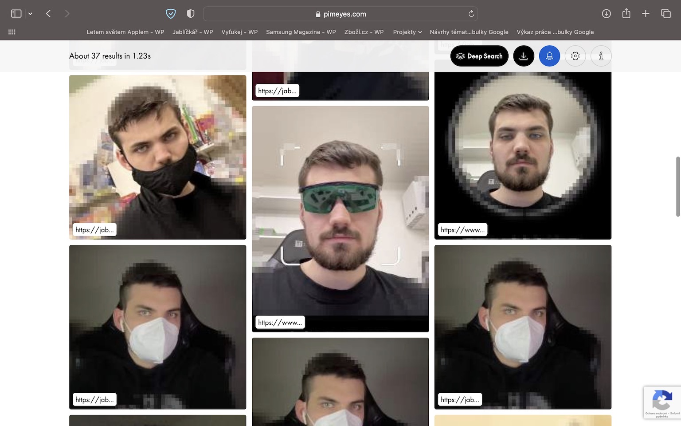The height and width of the screenshot is (426, 681).
Task: Open the https://www... label on the circular-framed photo
Action: pyautogui.click(x=462, y=230)
